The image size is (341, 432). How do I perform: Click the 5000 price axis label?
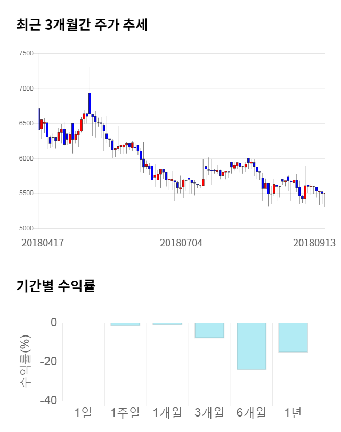26,228
